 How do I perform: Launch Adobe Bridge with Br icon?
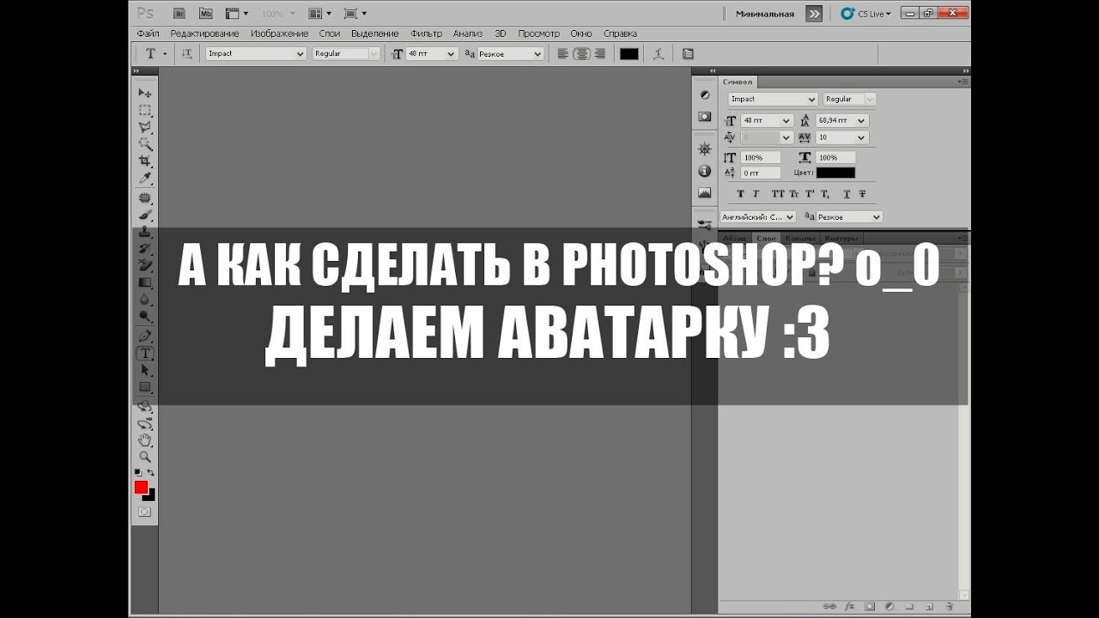(x=179, y=14)
